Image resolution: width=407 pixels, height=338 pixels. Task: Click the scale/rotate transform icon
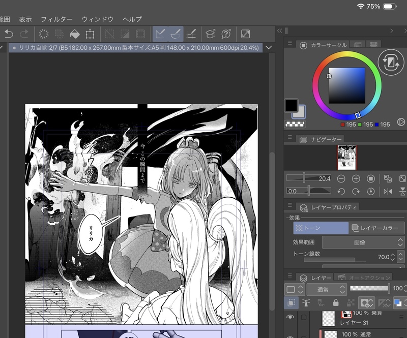(90, 34)
